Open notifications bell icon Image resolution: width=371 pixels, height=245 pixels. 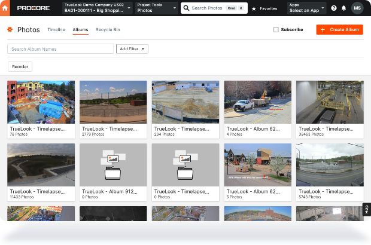[x=344, y=8]
